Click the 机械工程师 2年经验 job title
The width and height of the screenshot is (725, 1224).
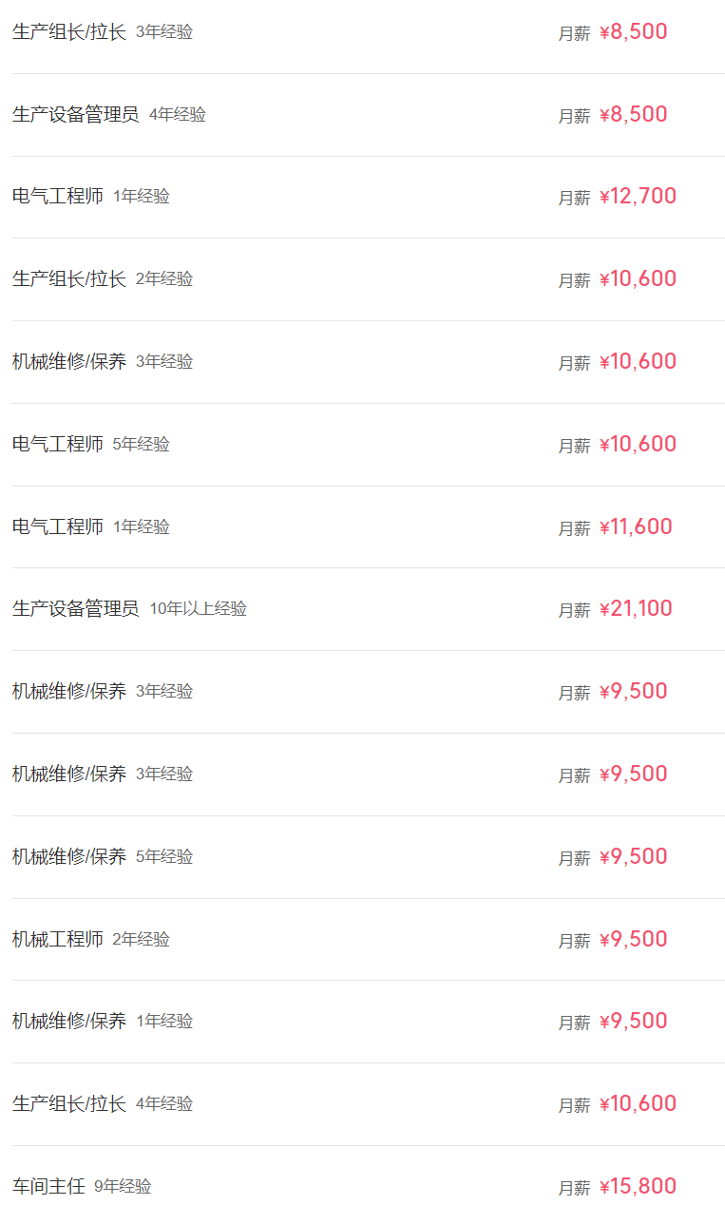[x=58, y=940]
